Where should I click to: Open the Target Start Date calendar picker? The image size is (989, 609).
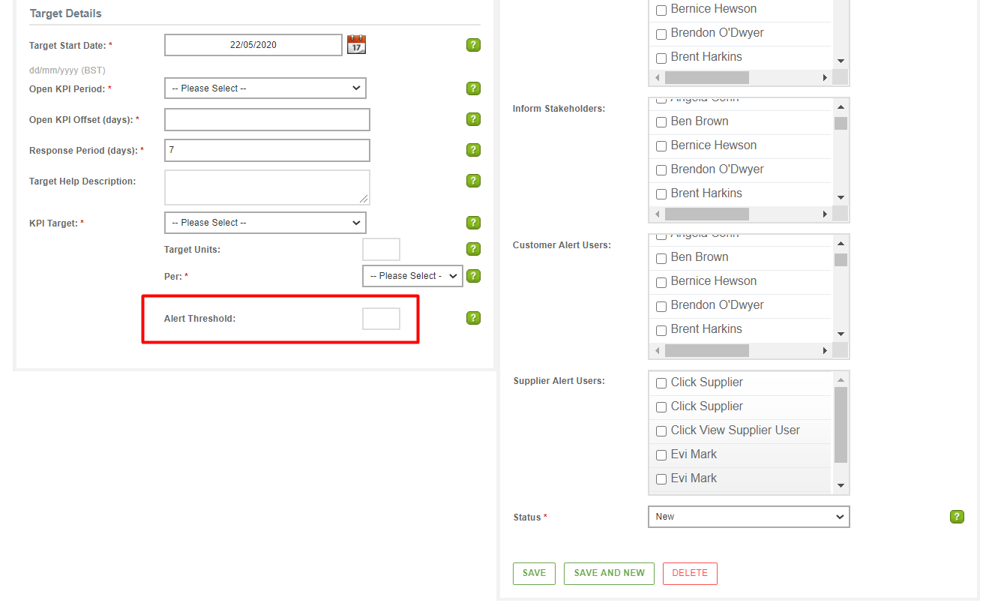(356, 45)
